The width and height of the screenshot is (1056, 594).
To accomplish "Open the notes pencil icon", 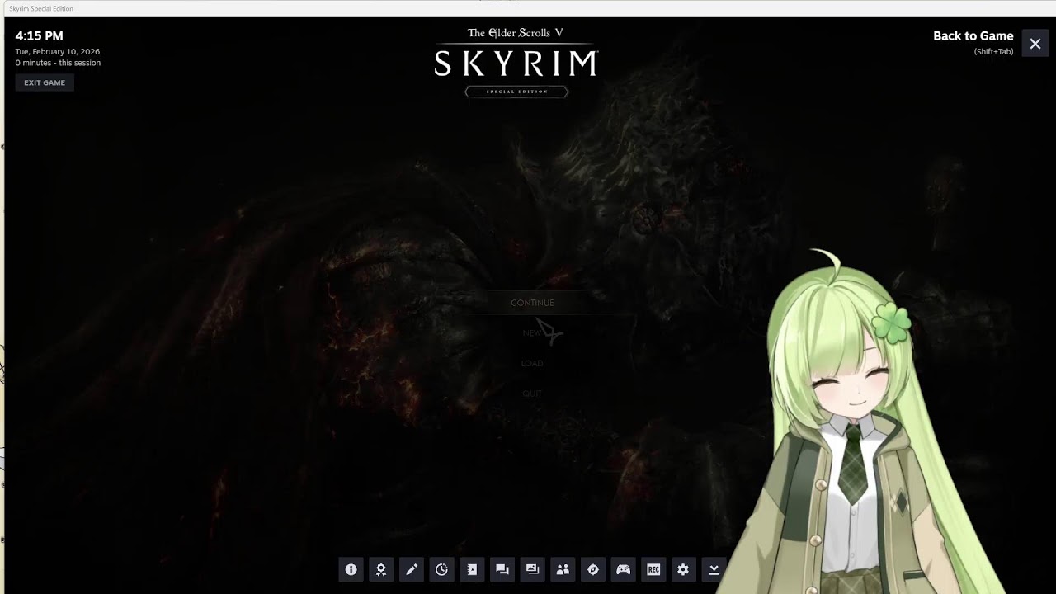I will click(x=412, y=569).
